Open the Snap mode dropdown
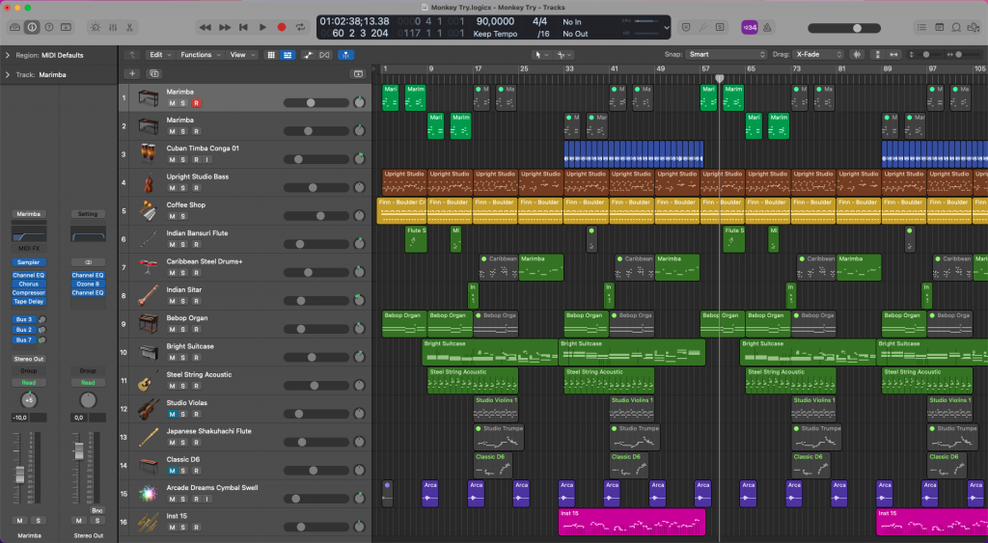The width and height of the screenshot is (988, 543). click(x=726, y=55)
